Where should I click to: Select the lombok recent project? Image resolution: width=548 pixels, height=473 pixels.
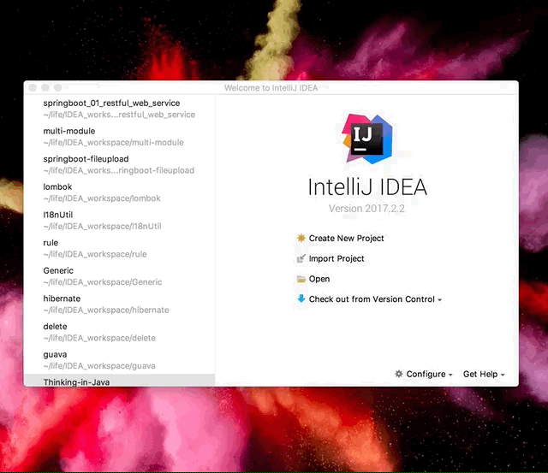coord(120,192)
